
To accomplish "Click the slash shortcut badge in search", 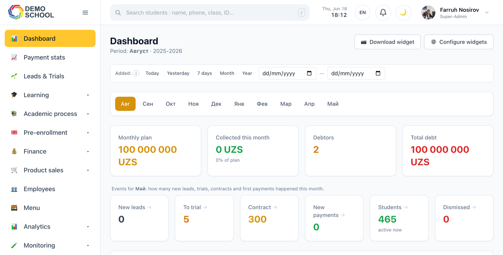I will (x=302, y=13).
